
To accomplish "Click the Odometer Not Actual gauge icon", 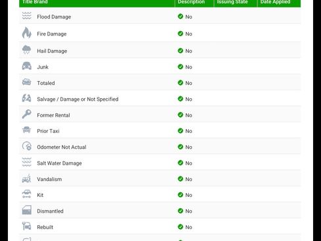I will tap(26, 146).
